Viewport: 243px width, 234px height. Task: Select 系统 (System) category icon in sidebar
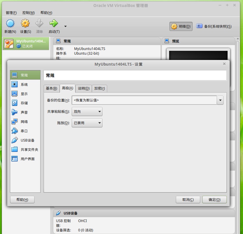click(15, 85)
